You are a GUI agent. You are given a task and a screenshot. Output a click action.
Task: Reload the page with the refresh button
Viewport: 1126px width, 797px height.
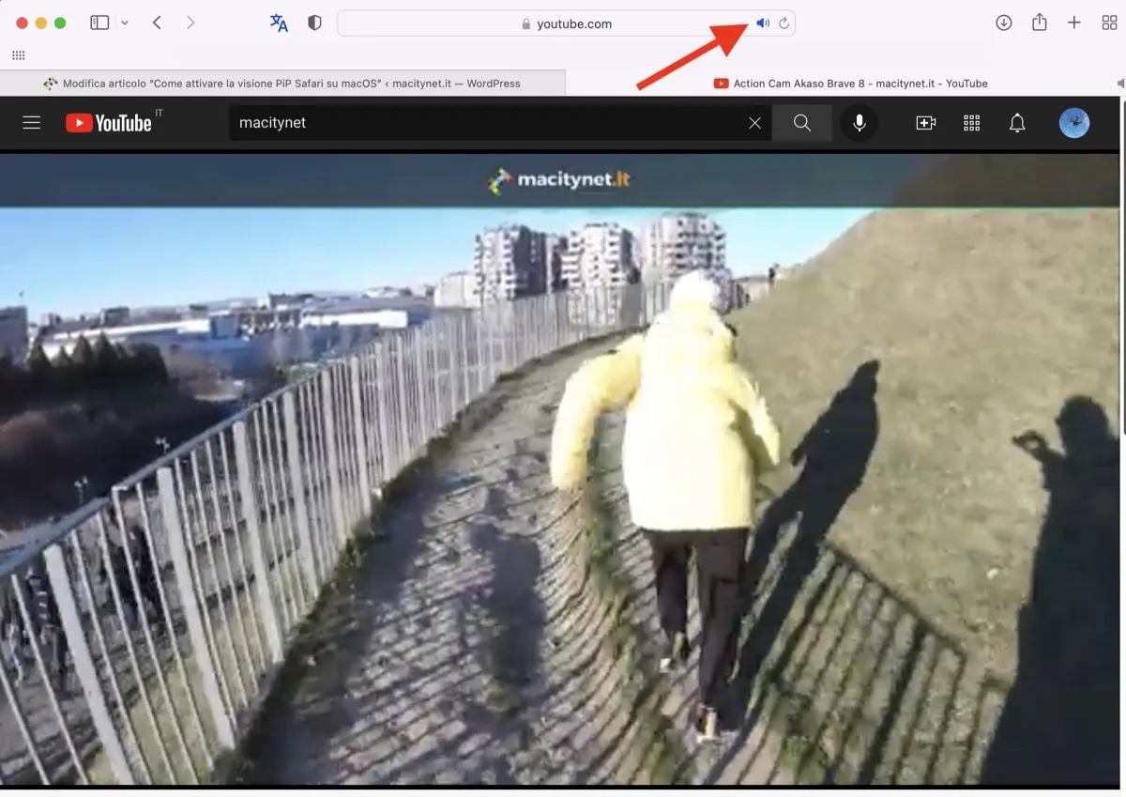point(784,23)
